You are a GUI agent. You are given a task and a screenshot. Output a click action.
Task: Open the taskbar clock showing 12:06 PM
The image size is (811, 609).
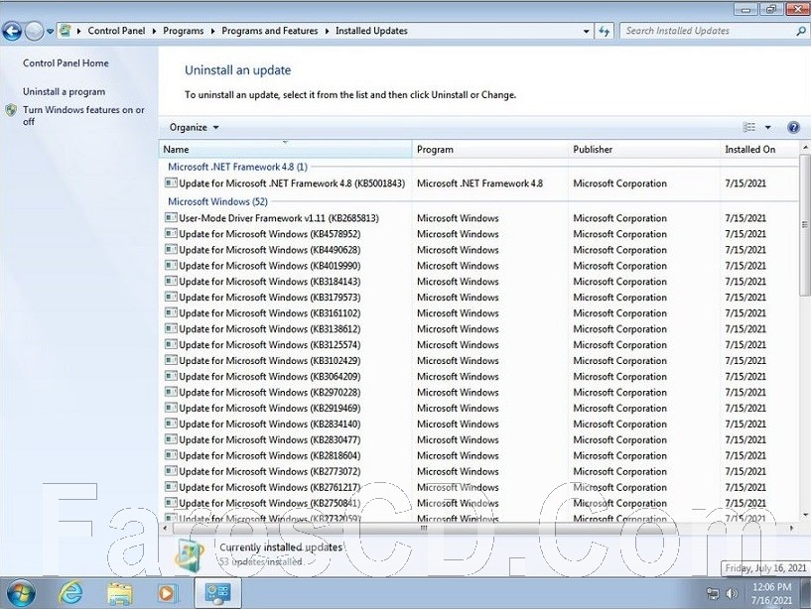tap(771, 593)
